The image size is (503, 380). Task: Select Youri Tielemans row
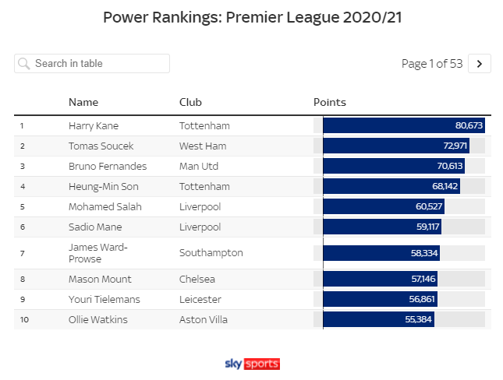pyautogui.click(x=253, y=299)
